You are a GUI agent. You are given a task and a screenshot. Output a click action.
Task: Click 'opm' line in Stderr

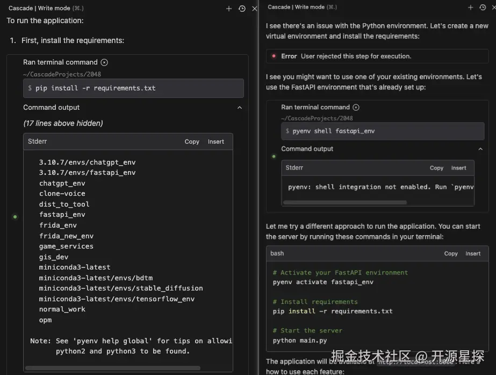45,320
